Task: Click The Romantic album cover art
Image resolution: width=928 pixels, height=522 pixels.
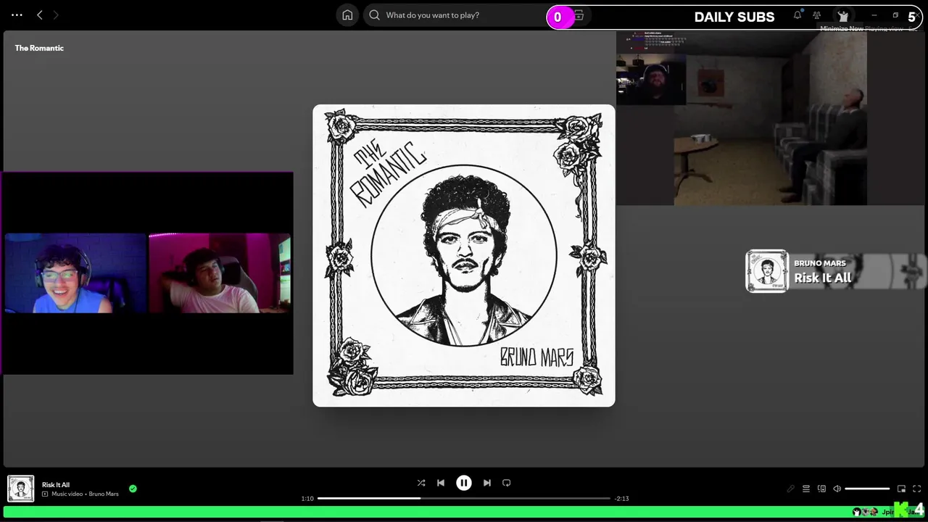Action: tap(464, 255)
